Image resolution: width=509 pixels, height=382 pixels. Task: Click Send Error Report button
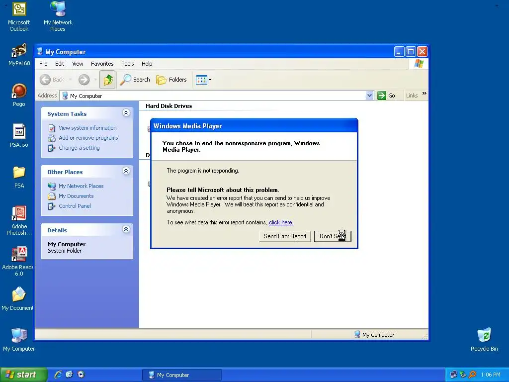(x=285, y=236)
